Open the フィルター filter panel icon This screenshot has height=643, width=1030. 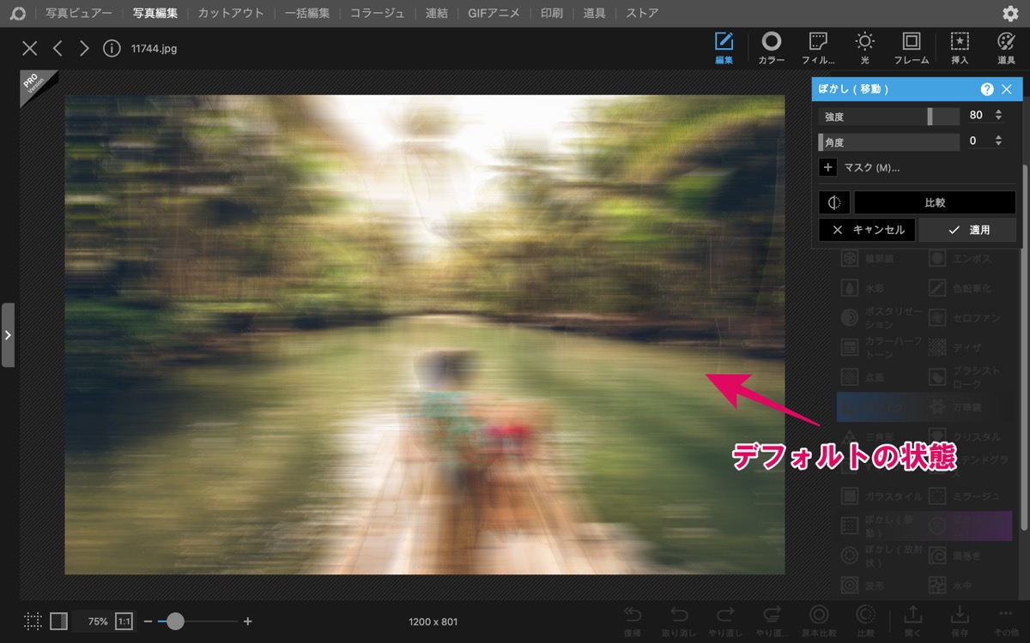(818, 48)
